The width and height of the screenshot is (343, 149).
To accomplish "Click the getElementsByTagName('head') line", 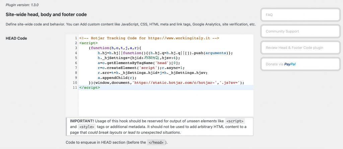I will click(139, 63).
